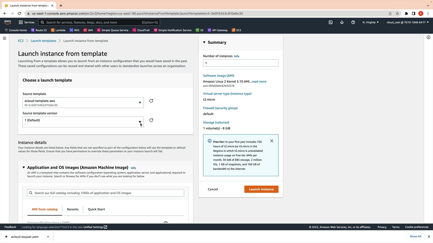Close the downloads bar
The height and width of the screenshot is (243, 433).
coord(429,237)
